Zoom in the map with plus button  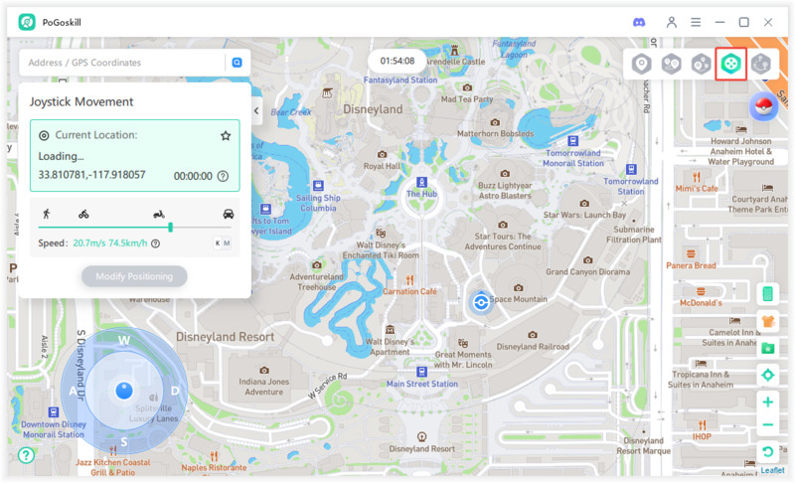[767, 402]
